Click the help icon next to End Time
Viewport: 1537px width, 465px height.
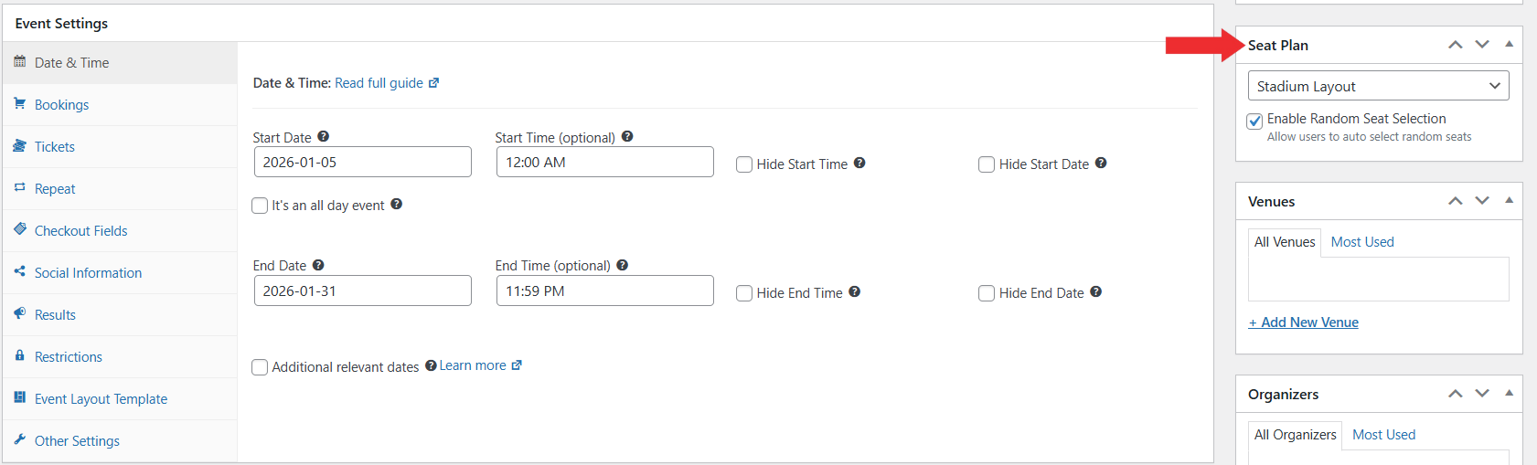click(623, 265)
